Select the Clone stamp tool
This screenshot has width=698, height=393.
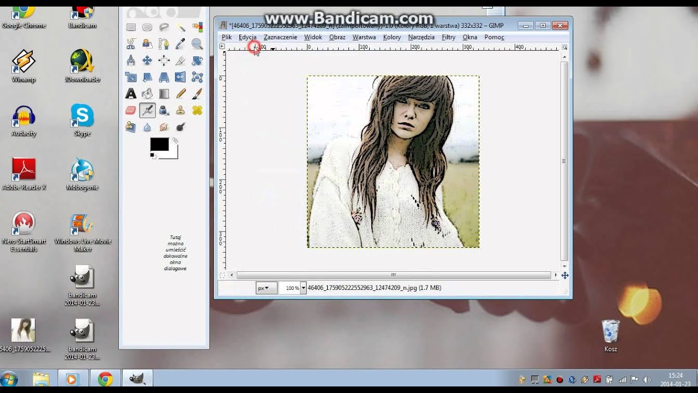(180, 111)
